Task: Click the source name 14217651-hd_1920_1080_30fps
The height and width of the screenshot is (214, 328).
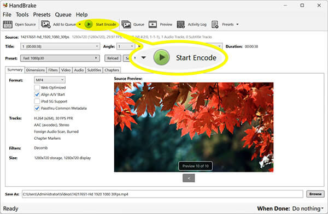Action: click(45, 37)
